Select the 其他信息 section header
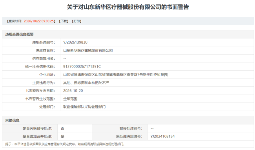This screenshot has width=255, height=150. pyautogui.click(x=13, y=120)
